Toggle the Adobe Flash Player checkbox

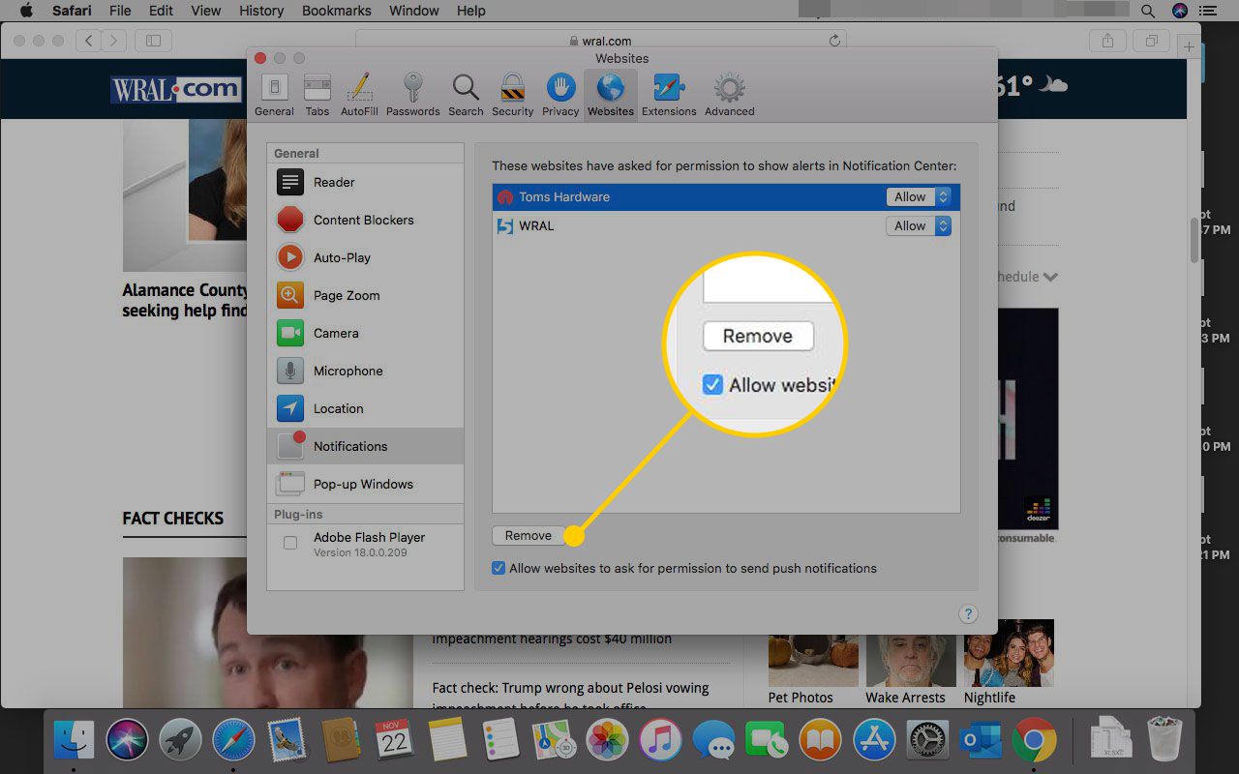coord(290,544)
